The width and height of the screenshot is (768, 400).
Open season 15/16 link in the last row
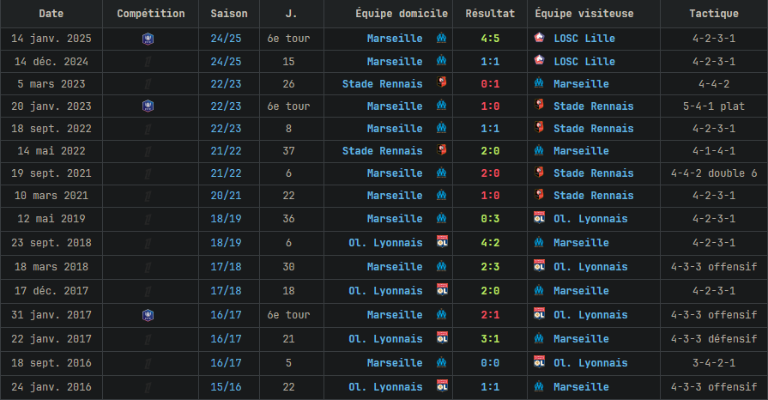pyautogui.click(x=226, y=387)
